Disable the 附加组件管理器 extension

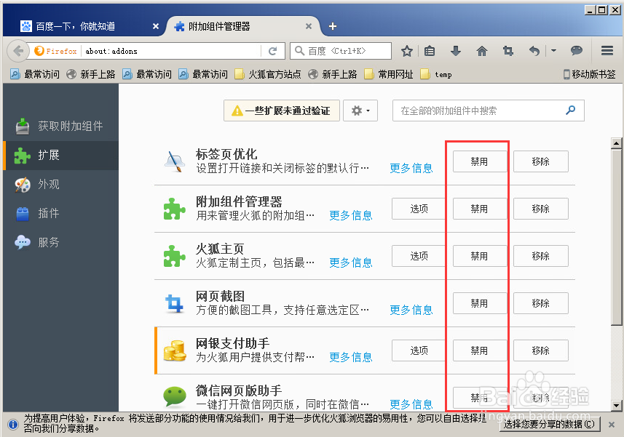(479, 209)
